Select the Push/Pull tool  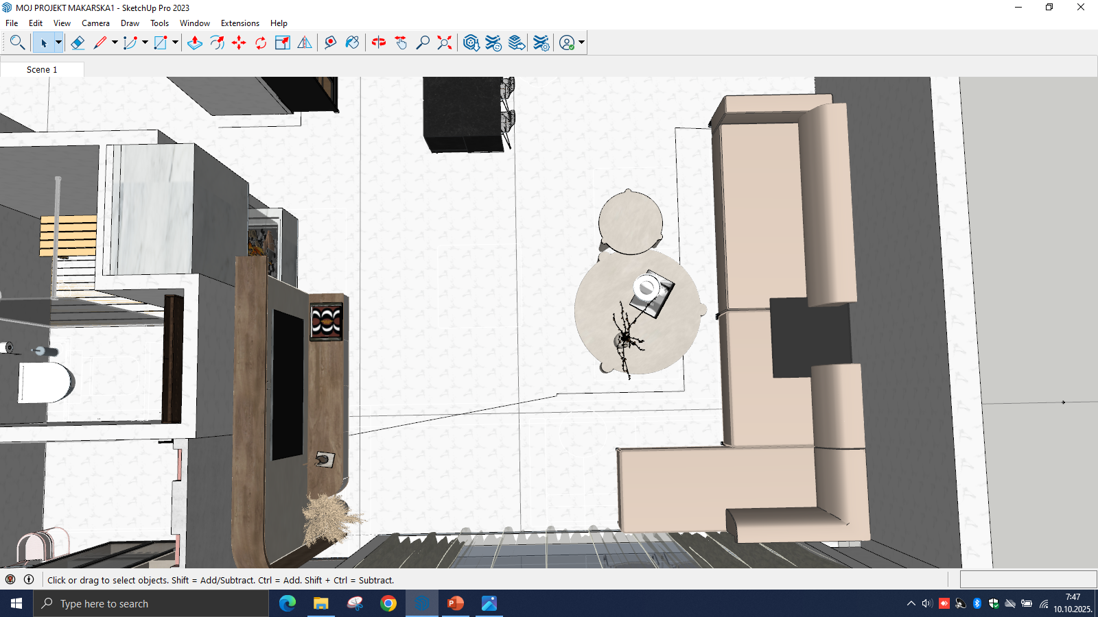pos(195,43)
